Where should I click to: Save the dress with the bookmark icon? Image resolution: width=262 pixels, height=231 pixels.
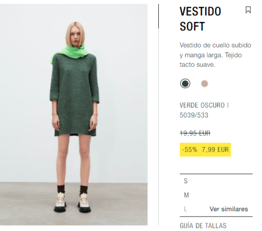tap(248, 10)
